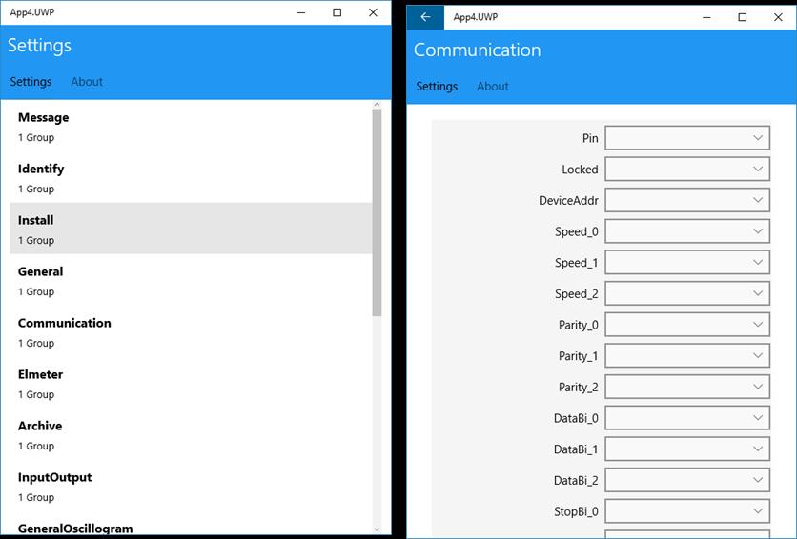The width and height of the screenshot is (797, 539).
Task: Expand the DataBi_0 combo box
Action: pos(687,418)
